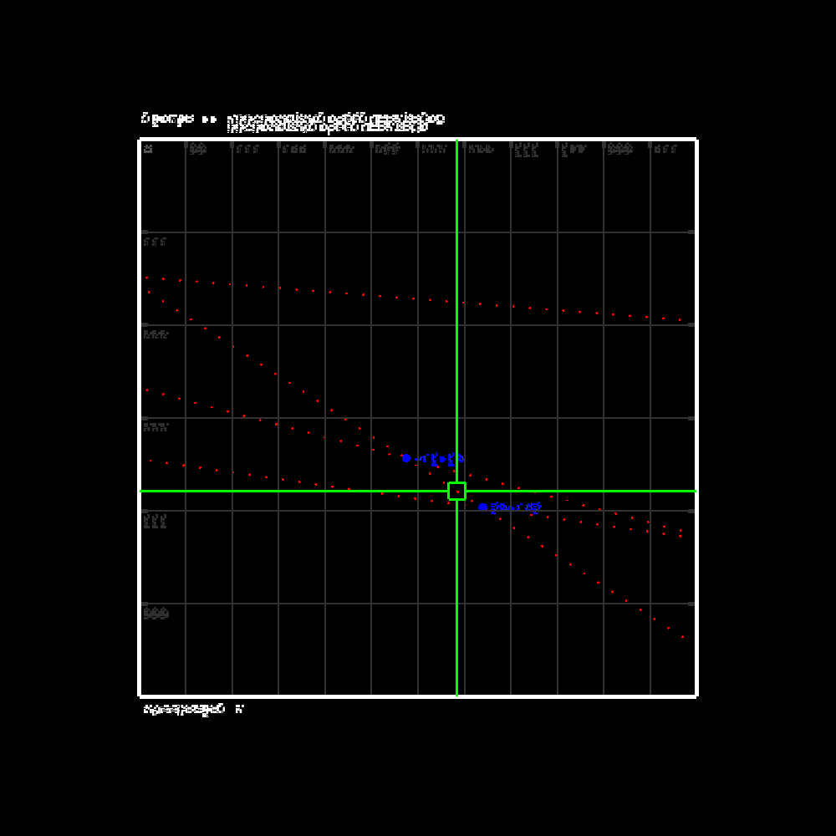The image size is (836, 836).
Task: Click the bottommost left-axis tick label
Action: point(155,614)
